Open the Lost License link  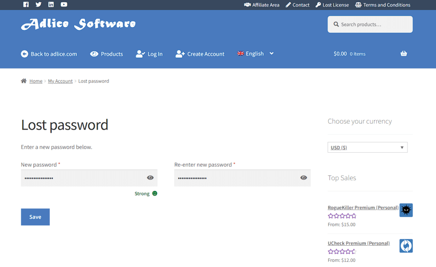click(332, 5)
